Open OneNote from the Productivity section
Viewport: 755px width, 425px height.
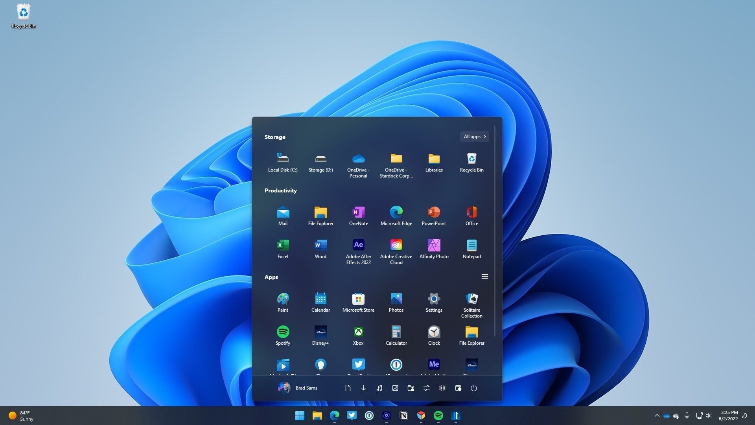pos(358,213)
